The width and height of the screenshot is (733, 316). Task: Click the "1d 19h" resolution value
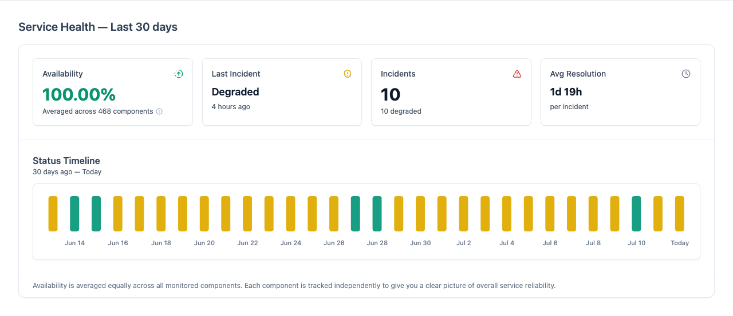(566, 92)
